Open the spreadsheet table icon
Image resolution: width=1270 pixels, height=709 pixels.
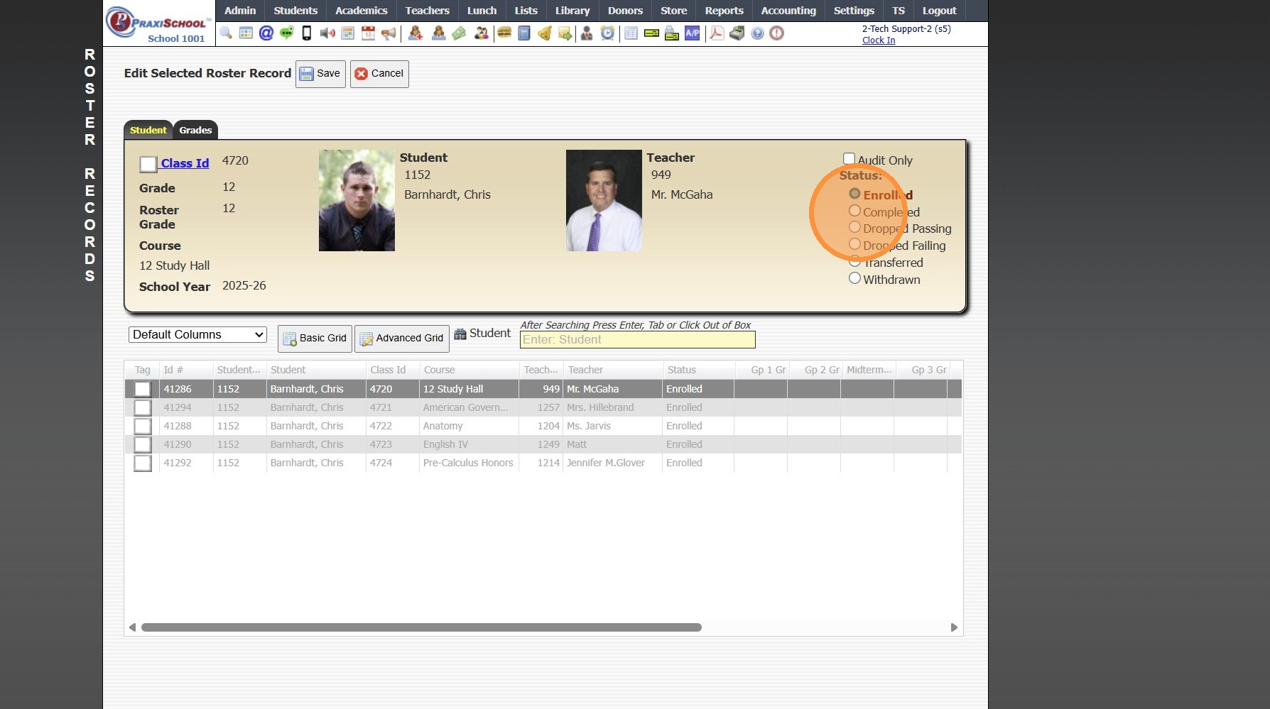(x=631, y=33)
